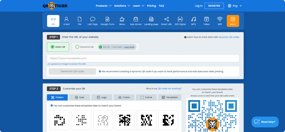The width and height of the screenshot is (285, 132).
Task: Select the vCard QR type icon
Action: [66, 21]
